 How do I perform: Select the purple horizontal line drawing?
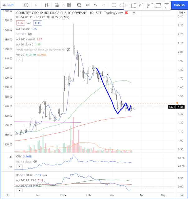[x=48, y=122]
